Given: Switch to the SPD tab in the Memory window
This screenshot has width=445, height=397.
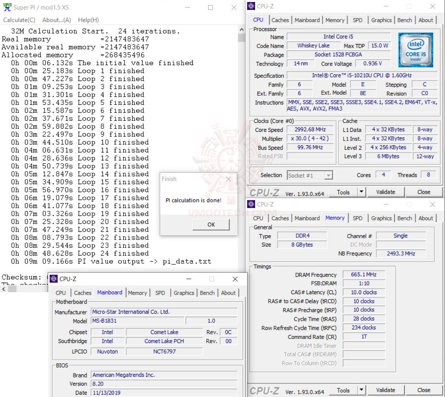Looking at the screenshot, I should pyautogui.click(x=358, y=218).
